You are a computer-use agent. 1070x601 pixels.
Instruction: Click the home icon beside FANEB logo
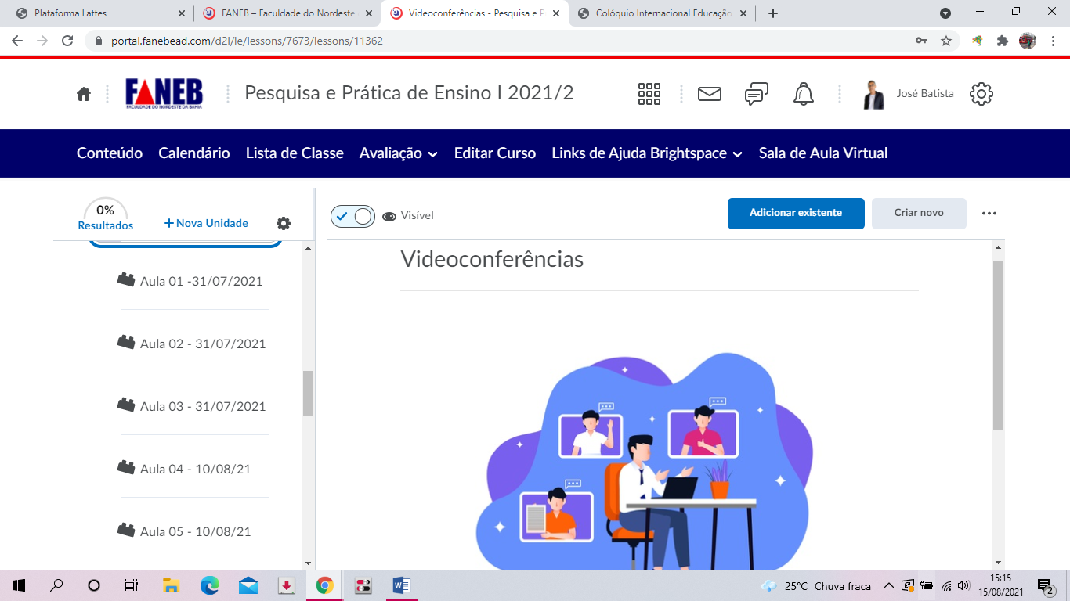(84, 94)
